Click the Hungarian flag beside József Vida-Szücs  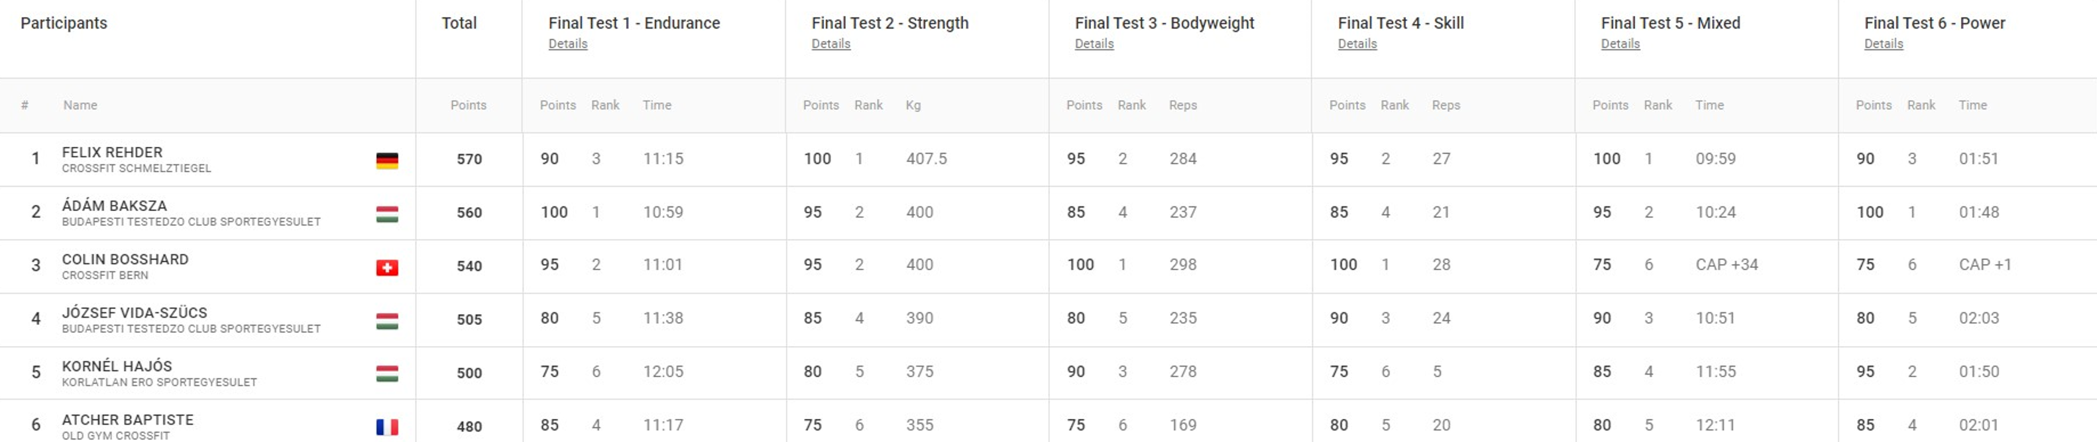(386, 321)
